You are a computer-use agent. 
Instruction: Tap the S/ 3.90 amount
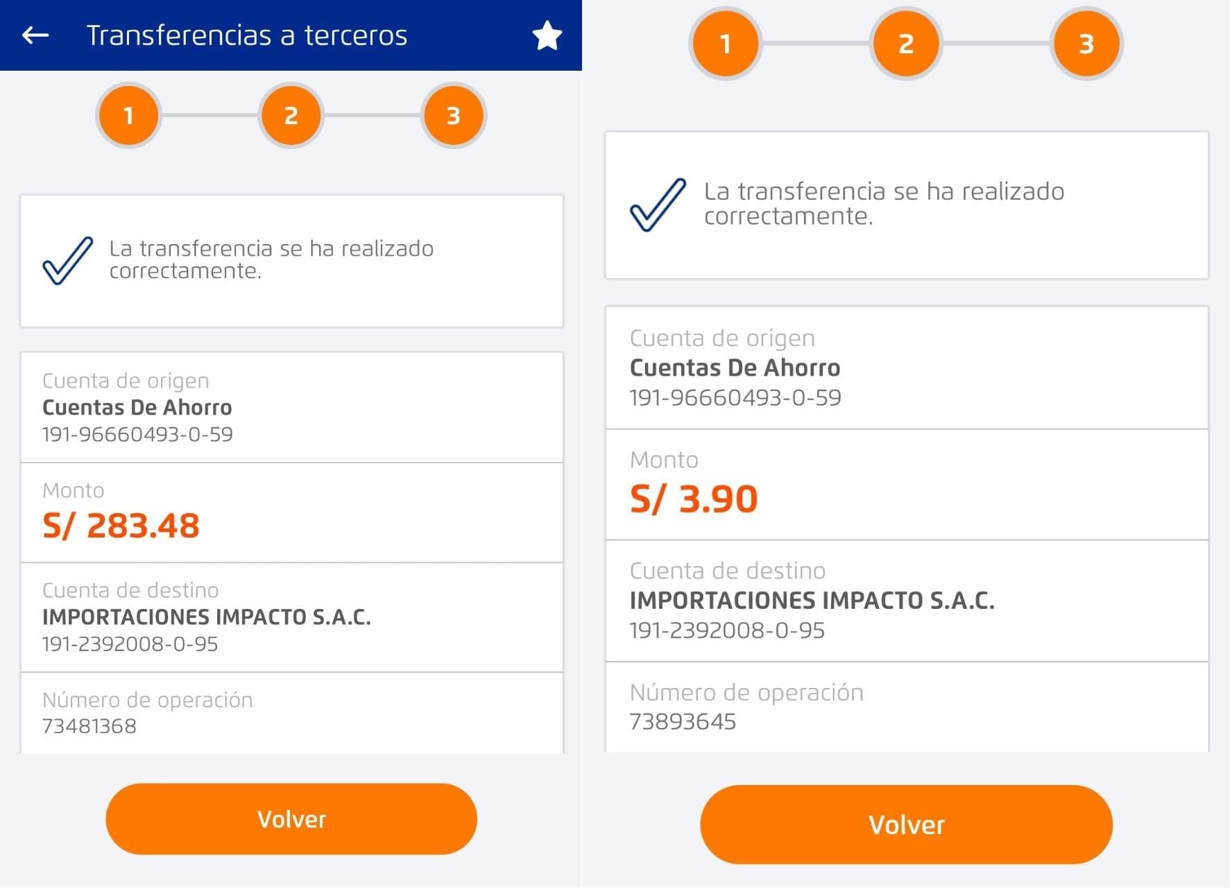pyautogui.click(x=693, y=499)
